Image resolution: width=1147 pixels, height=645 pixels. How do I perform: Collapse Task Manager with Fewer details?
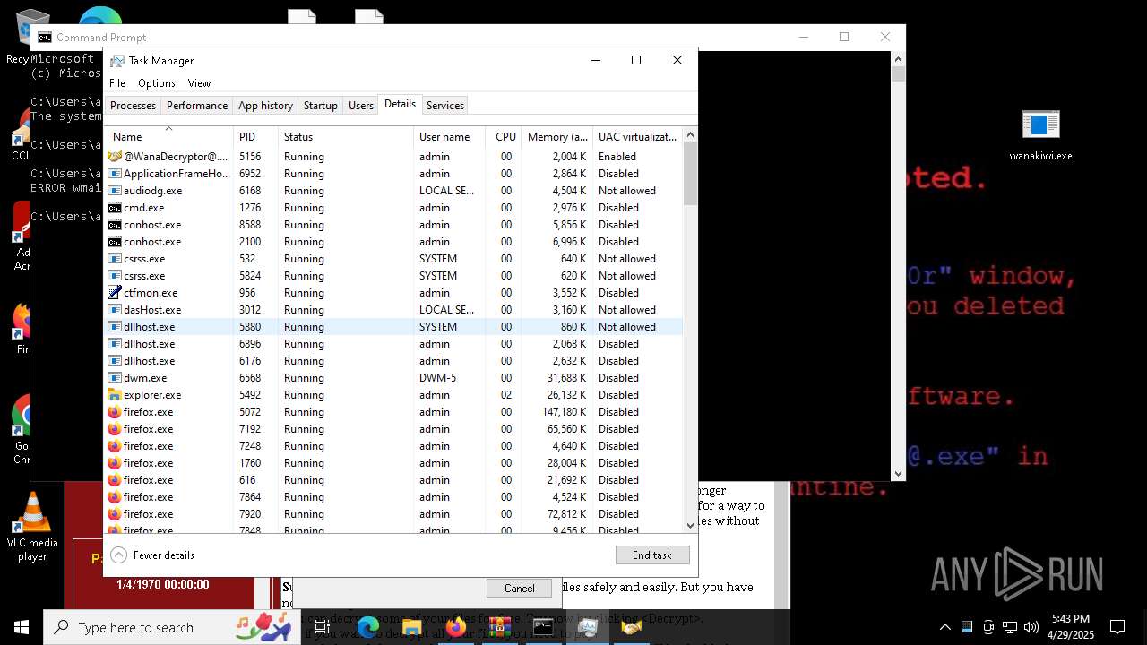pos(152,555)
